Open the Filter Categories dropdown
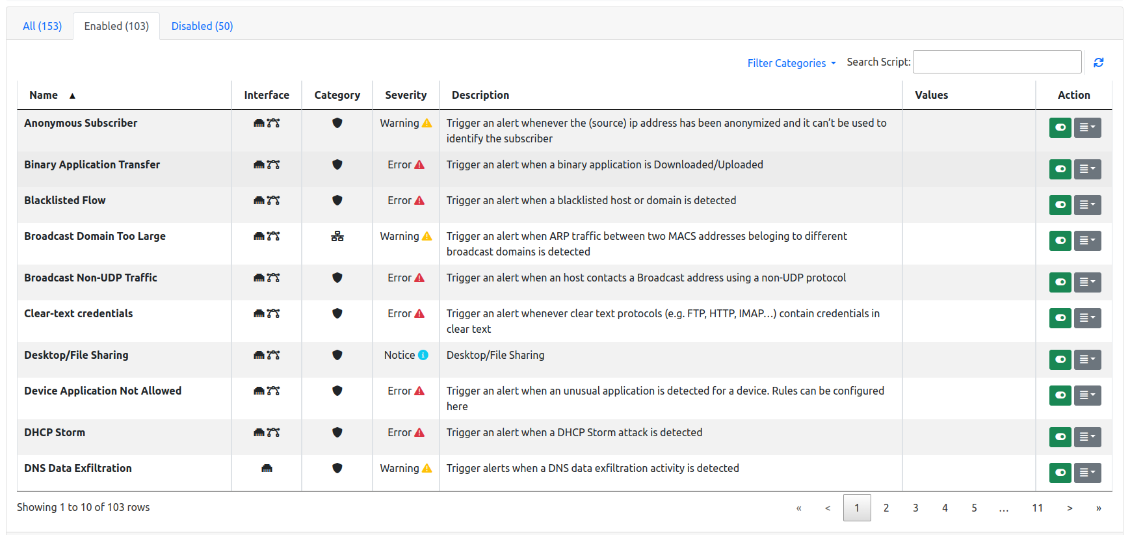This screenshot has width=1130, height=535. click(x=791, y=63)
